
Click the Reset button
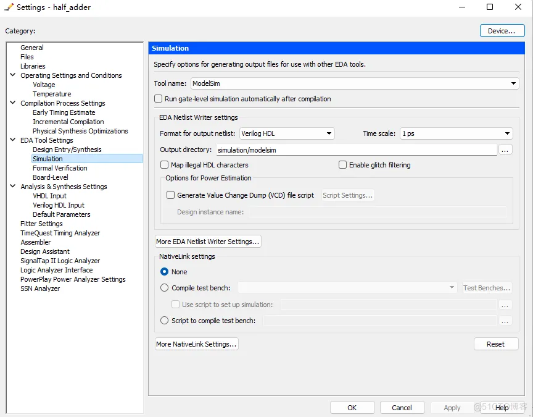click(495, 344)
